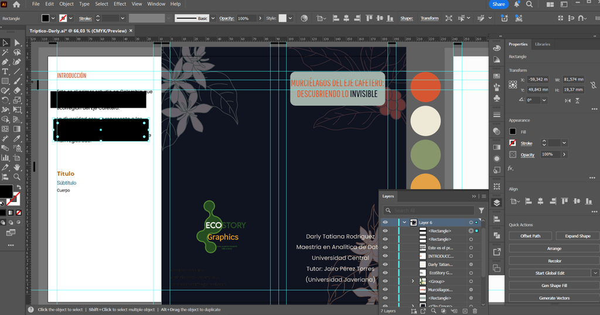Open fill color dropdown in control bar
600x315 pixels.
[53, 18]
